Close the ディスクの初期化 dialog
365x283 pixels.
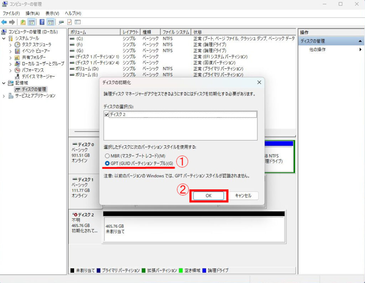click(x=259, y=82)
